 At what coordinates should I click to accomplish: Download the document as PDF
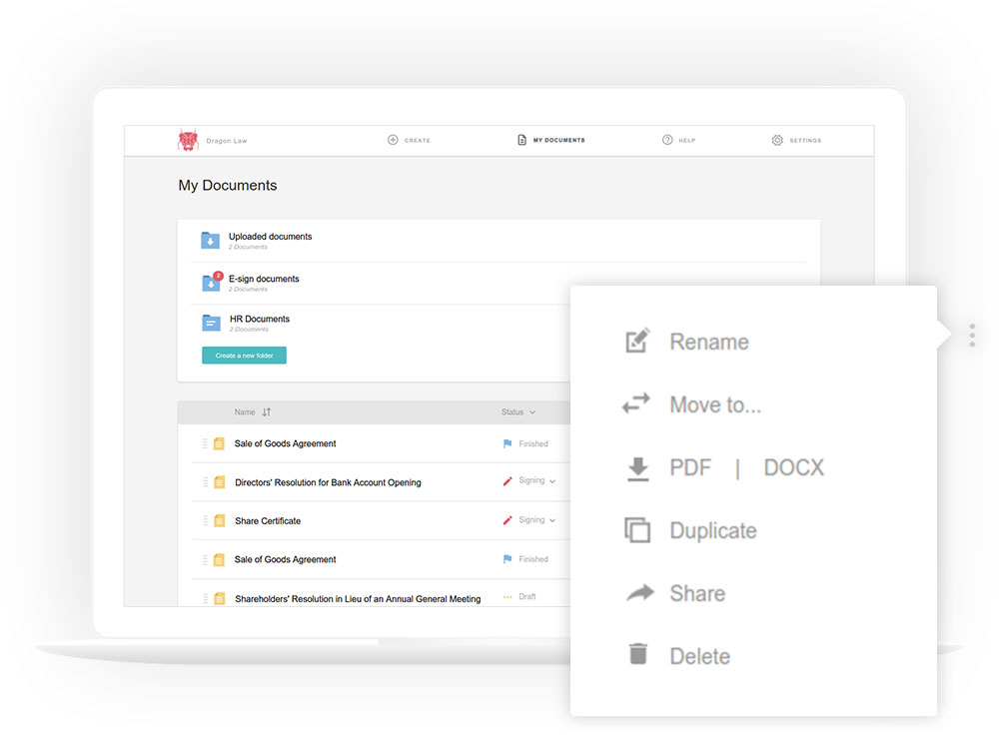tap(689, 467)
